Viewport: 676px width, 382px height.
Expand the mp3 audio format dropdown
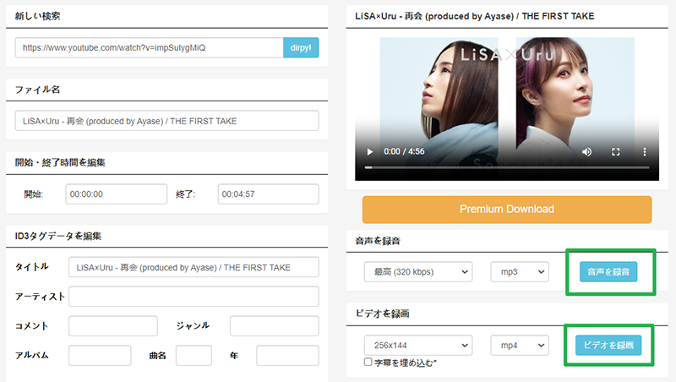tap(519, 272)
